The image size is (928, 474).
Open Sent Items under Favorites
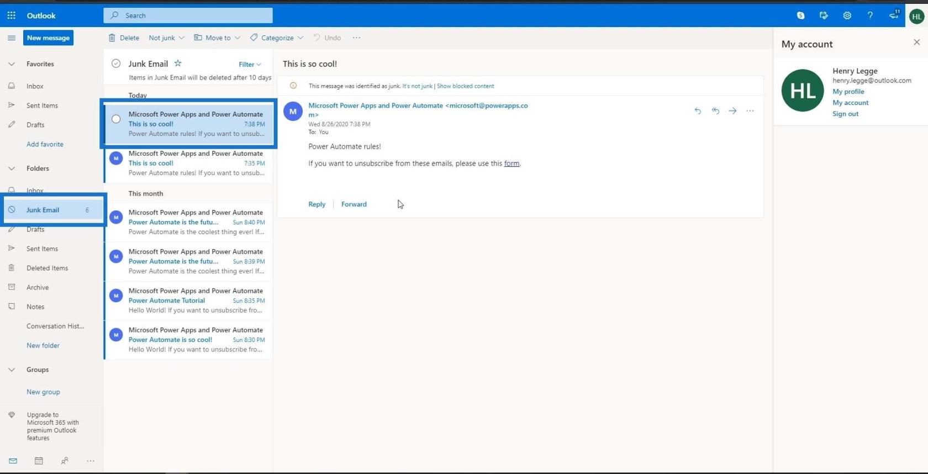click(x=42, y=106)
